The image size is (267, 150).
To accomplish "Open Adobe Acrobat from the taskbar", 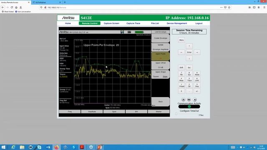I will pyautogui.click(x=82, y=147).
